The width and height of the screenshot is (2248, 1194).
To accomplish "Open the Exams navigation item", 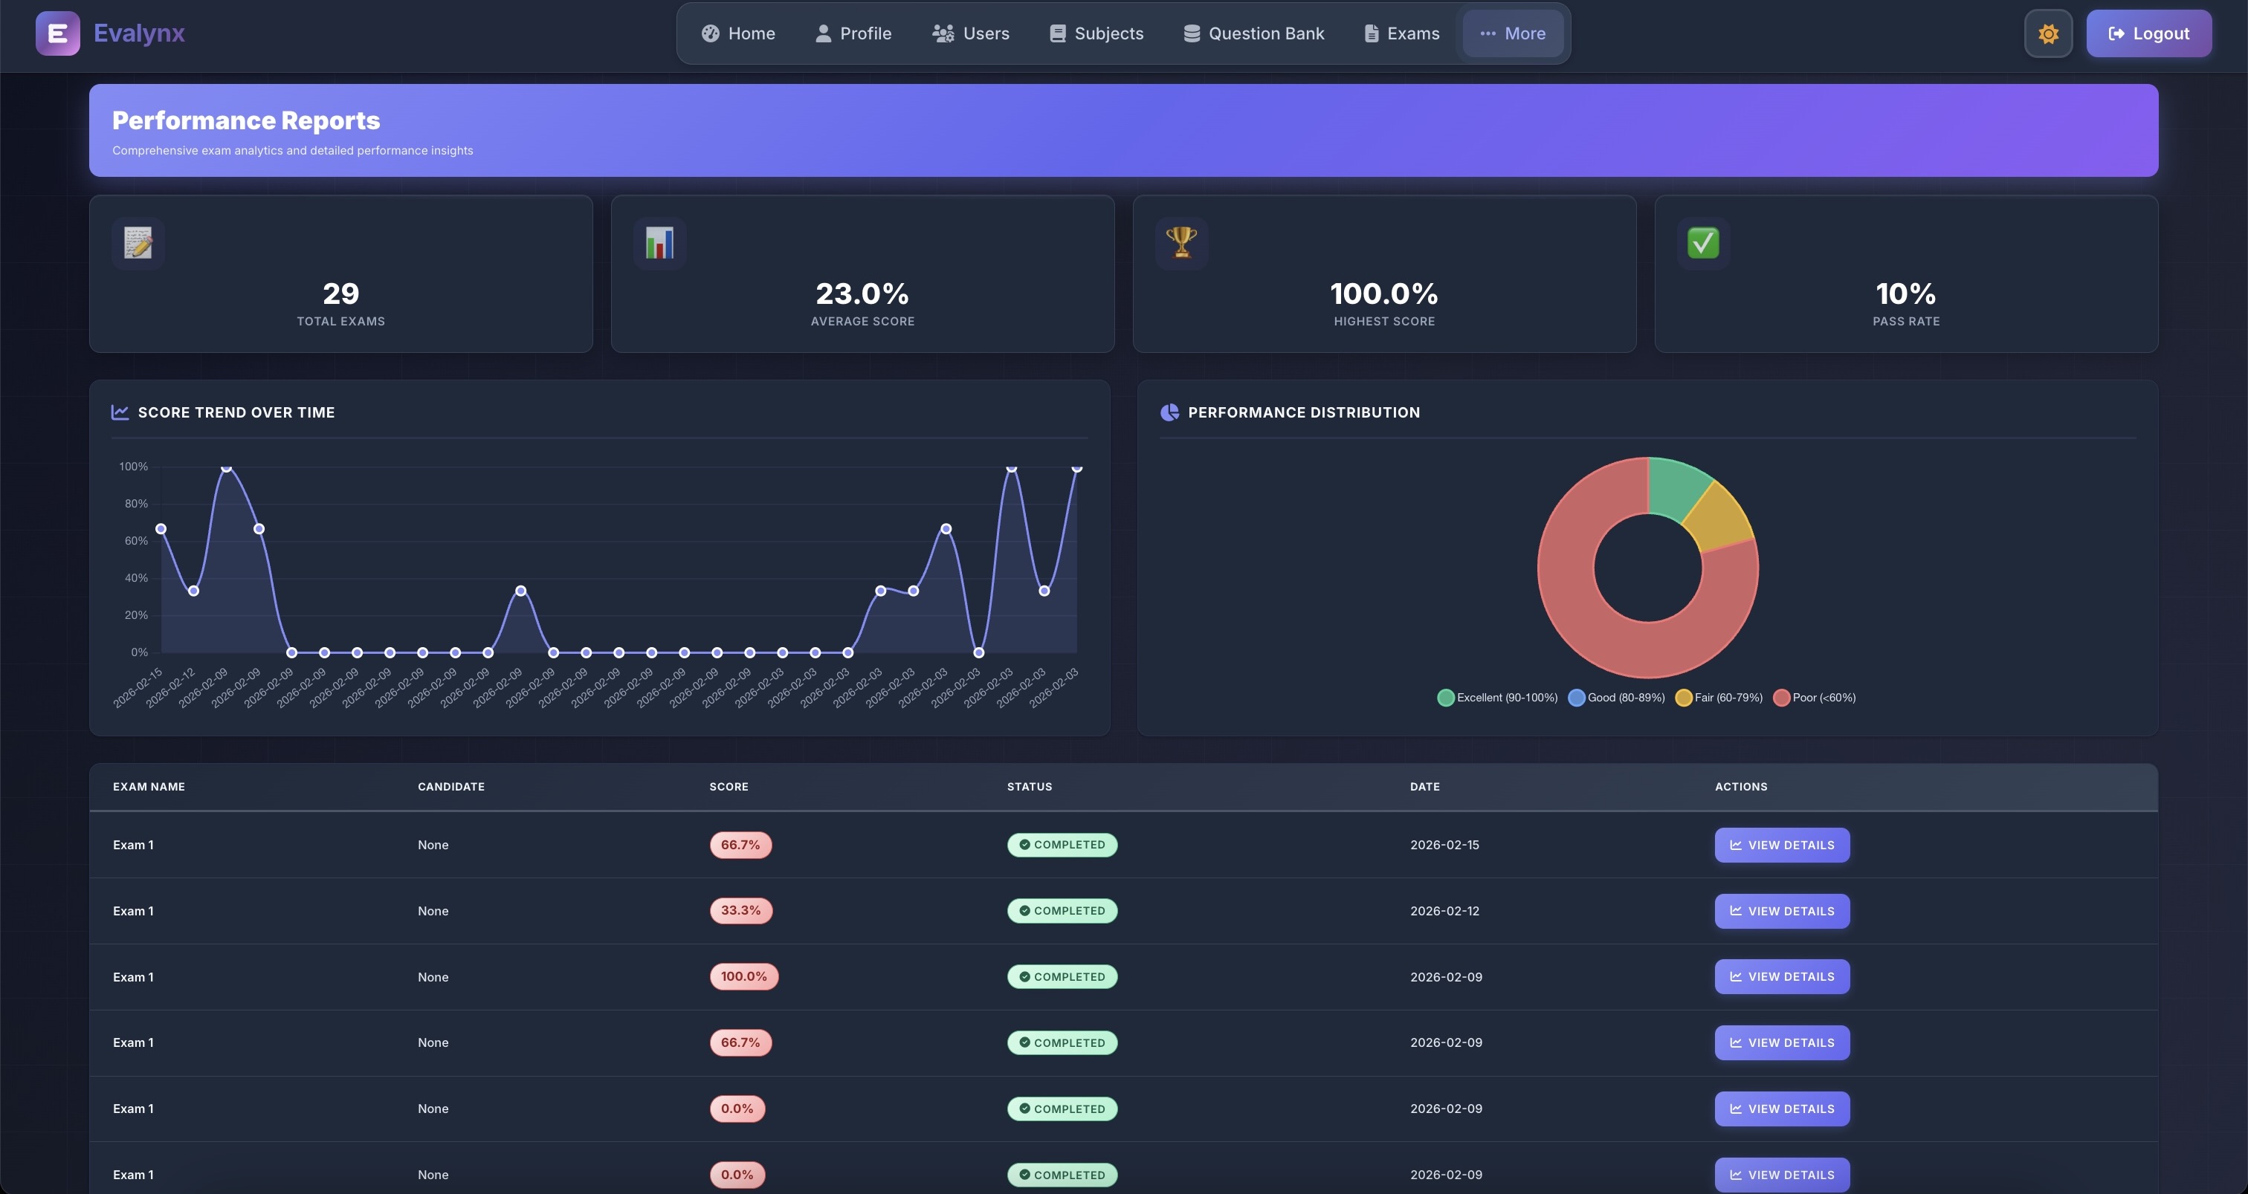I will point(1401,33).
